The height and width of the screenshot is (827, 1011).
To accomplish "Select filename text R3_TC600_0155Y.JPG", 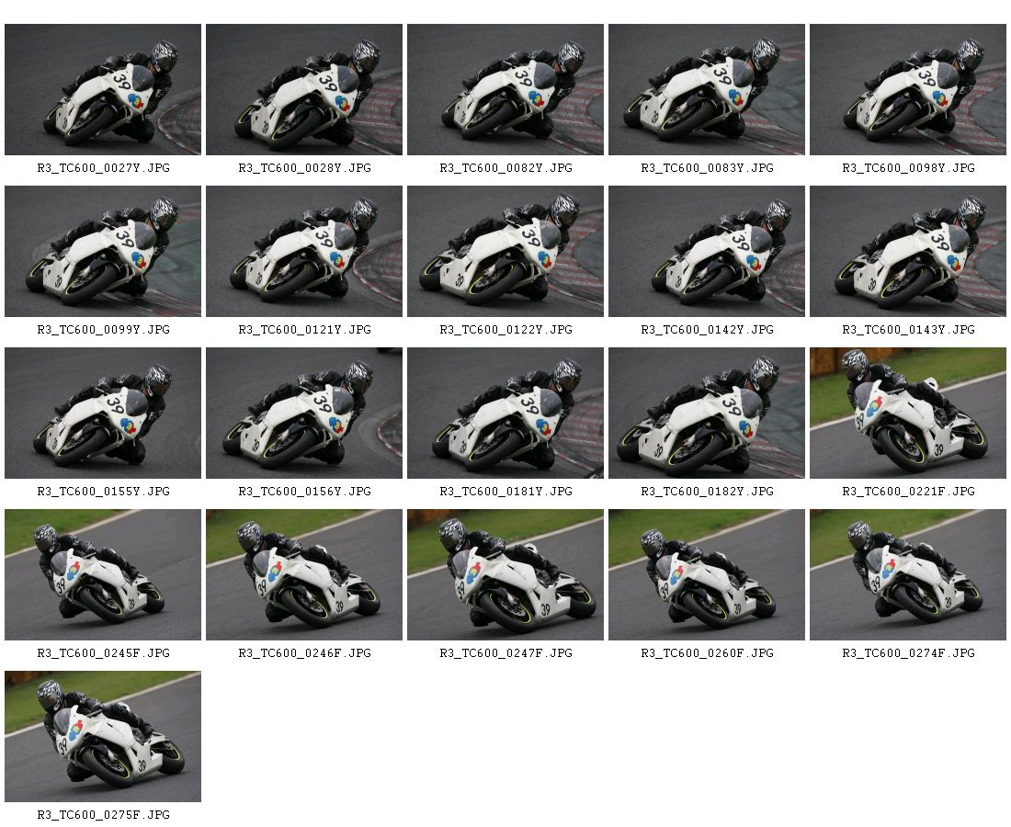I will click(103, 492).
